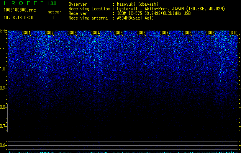Click the file name 1008180300.png
The width and height of the screenshot is (241, 153).
pyautogui.click(x=20, y=10)
